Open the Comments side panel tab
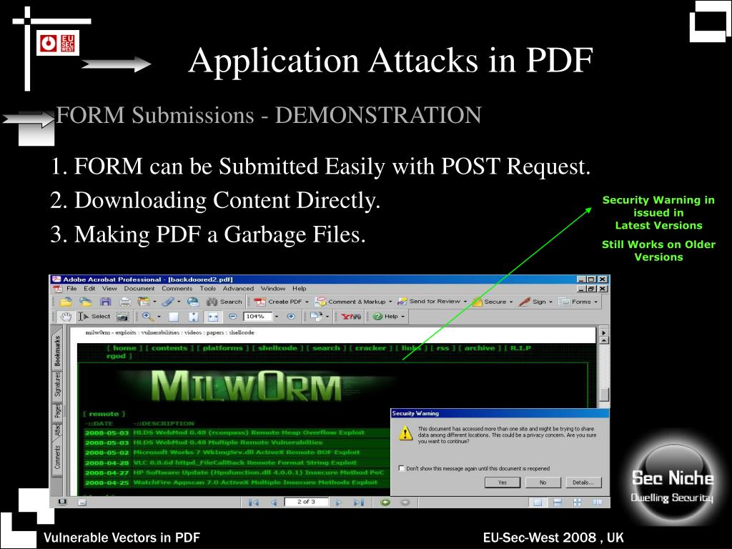 [x=57, y=457]
